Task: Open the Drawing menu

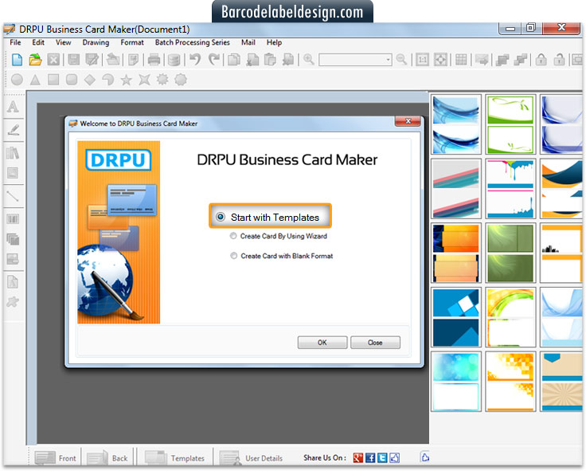Action: tap(96, 42)
